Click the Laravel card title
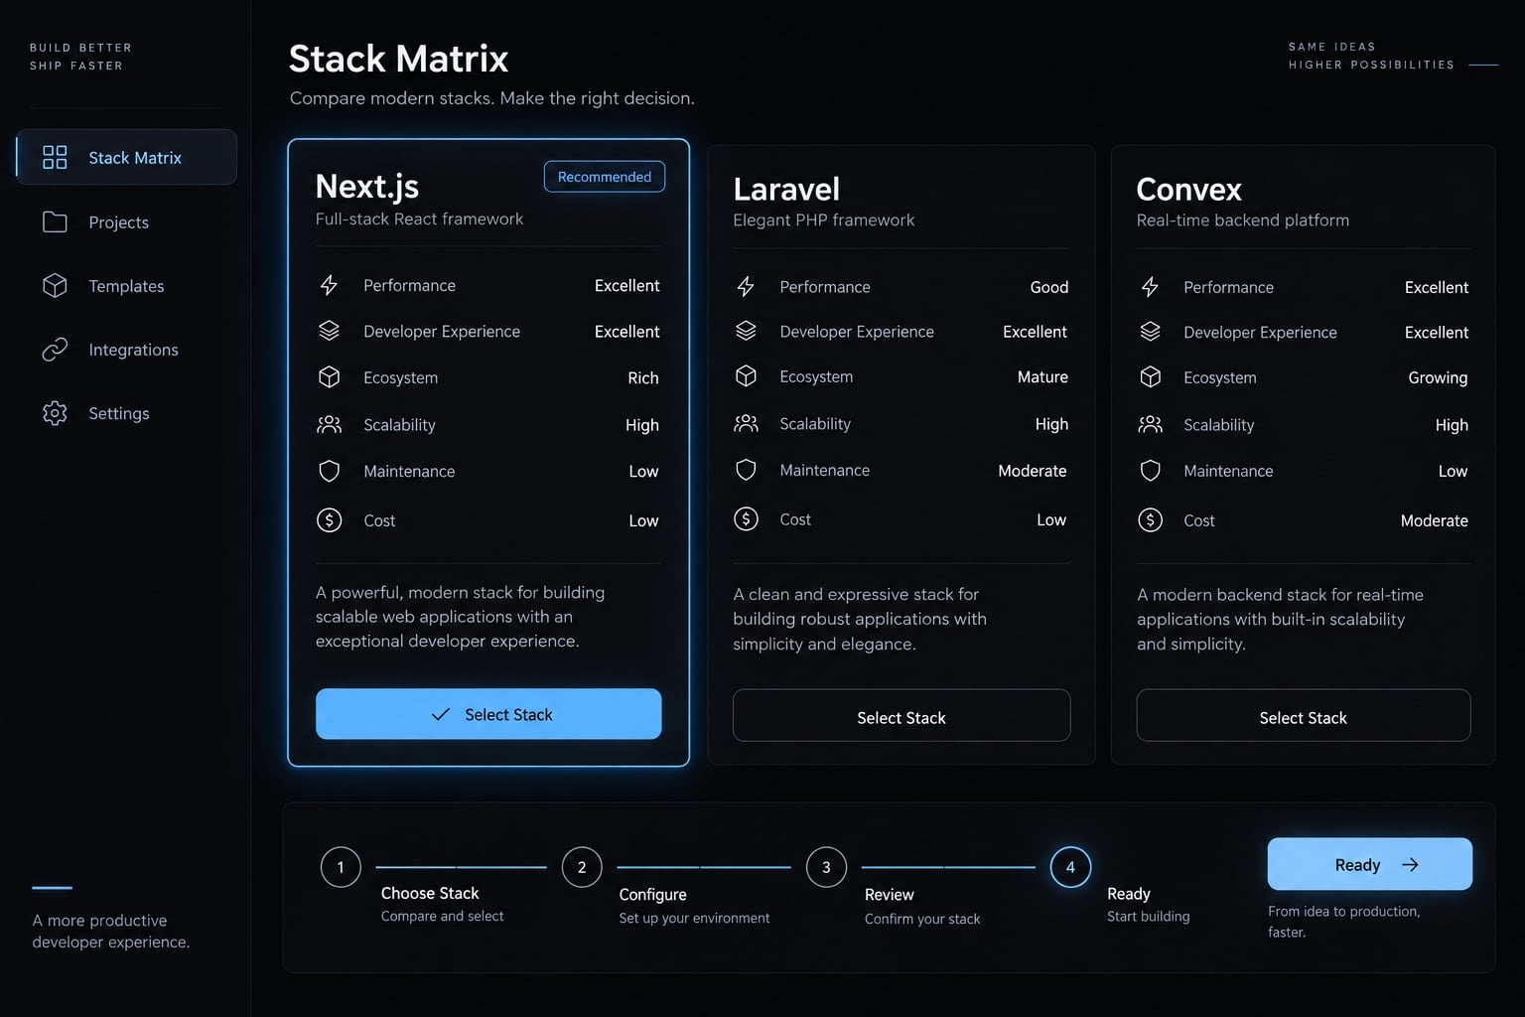This screenshot has width=1525, height=1017. pos(786,189)
